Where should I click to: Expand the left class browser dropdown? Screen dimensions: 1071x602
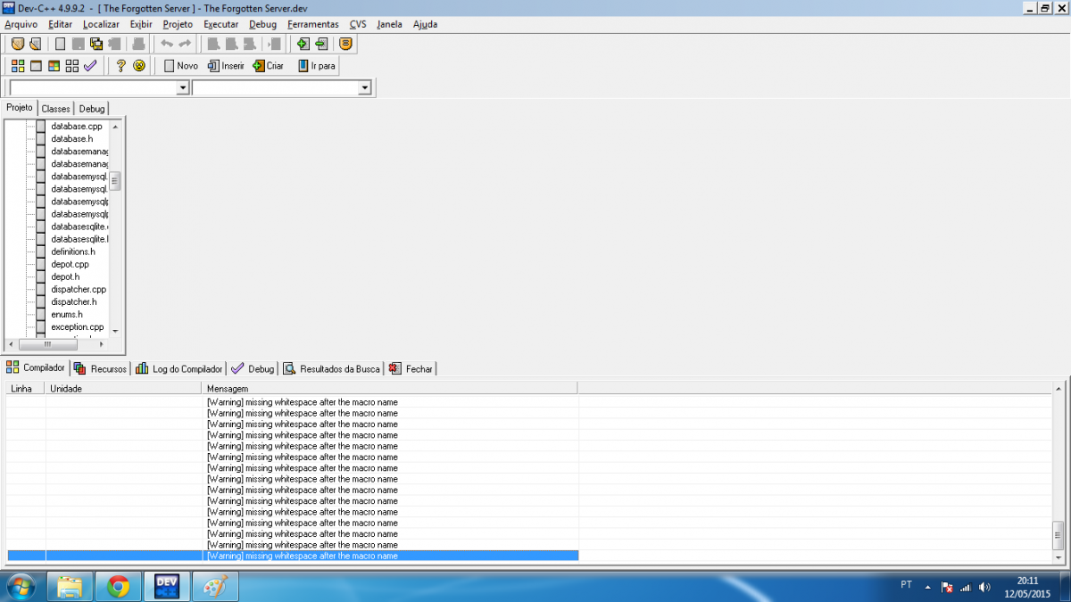click(x=183, y=87)
